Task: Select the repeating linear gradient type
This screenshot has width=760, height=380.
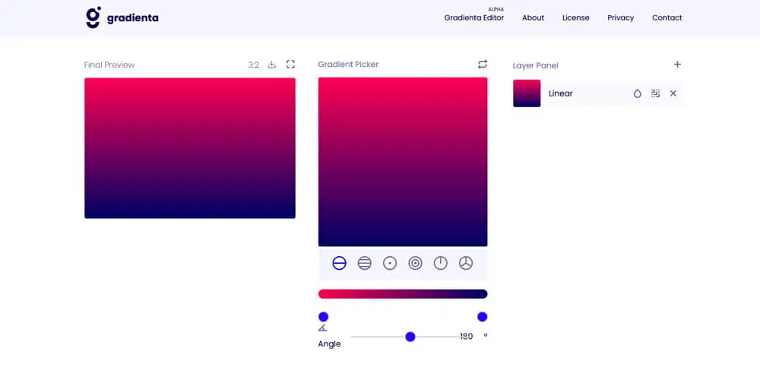Action: [x=365, y=263]
